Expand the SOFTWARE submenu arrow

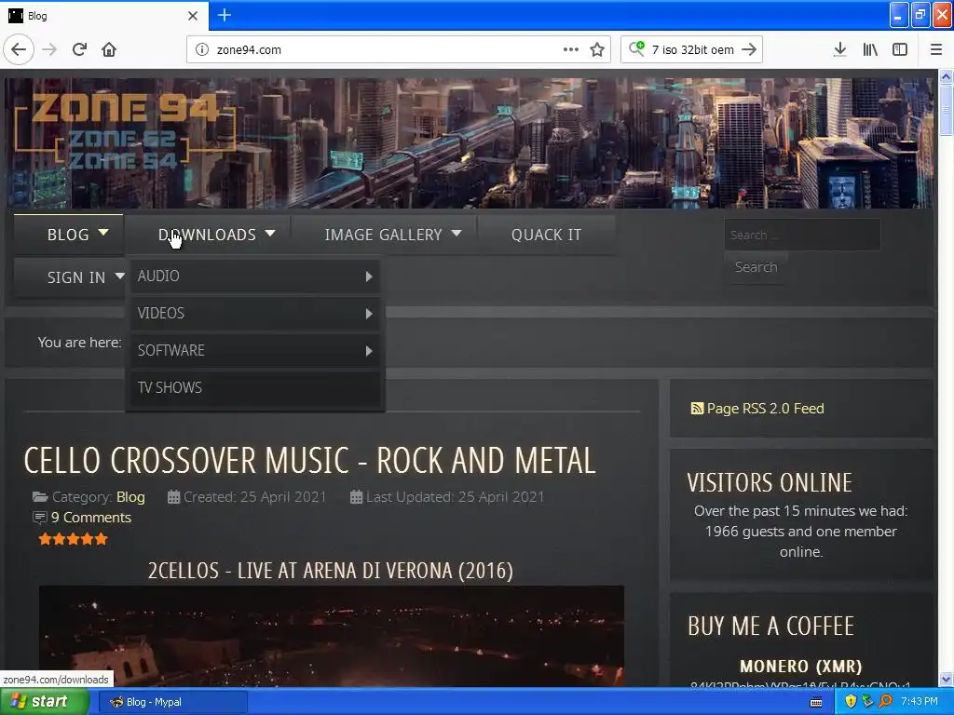click(x=369, y=351)
